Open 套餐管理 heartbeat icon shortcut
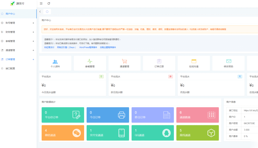 pyautogui.click(x=90, y=61)
